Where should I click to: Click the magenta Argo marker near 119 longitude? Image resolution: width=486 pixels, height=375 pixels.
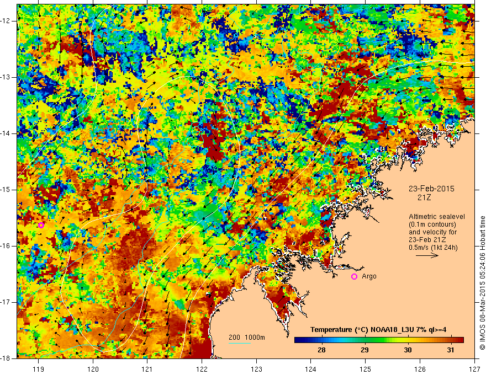click(41, 225)
